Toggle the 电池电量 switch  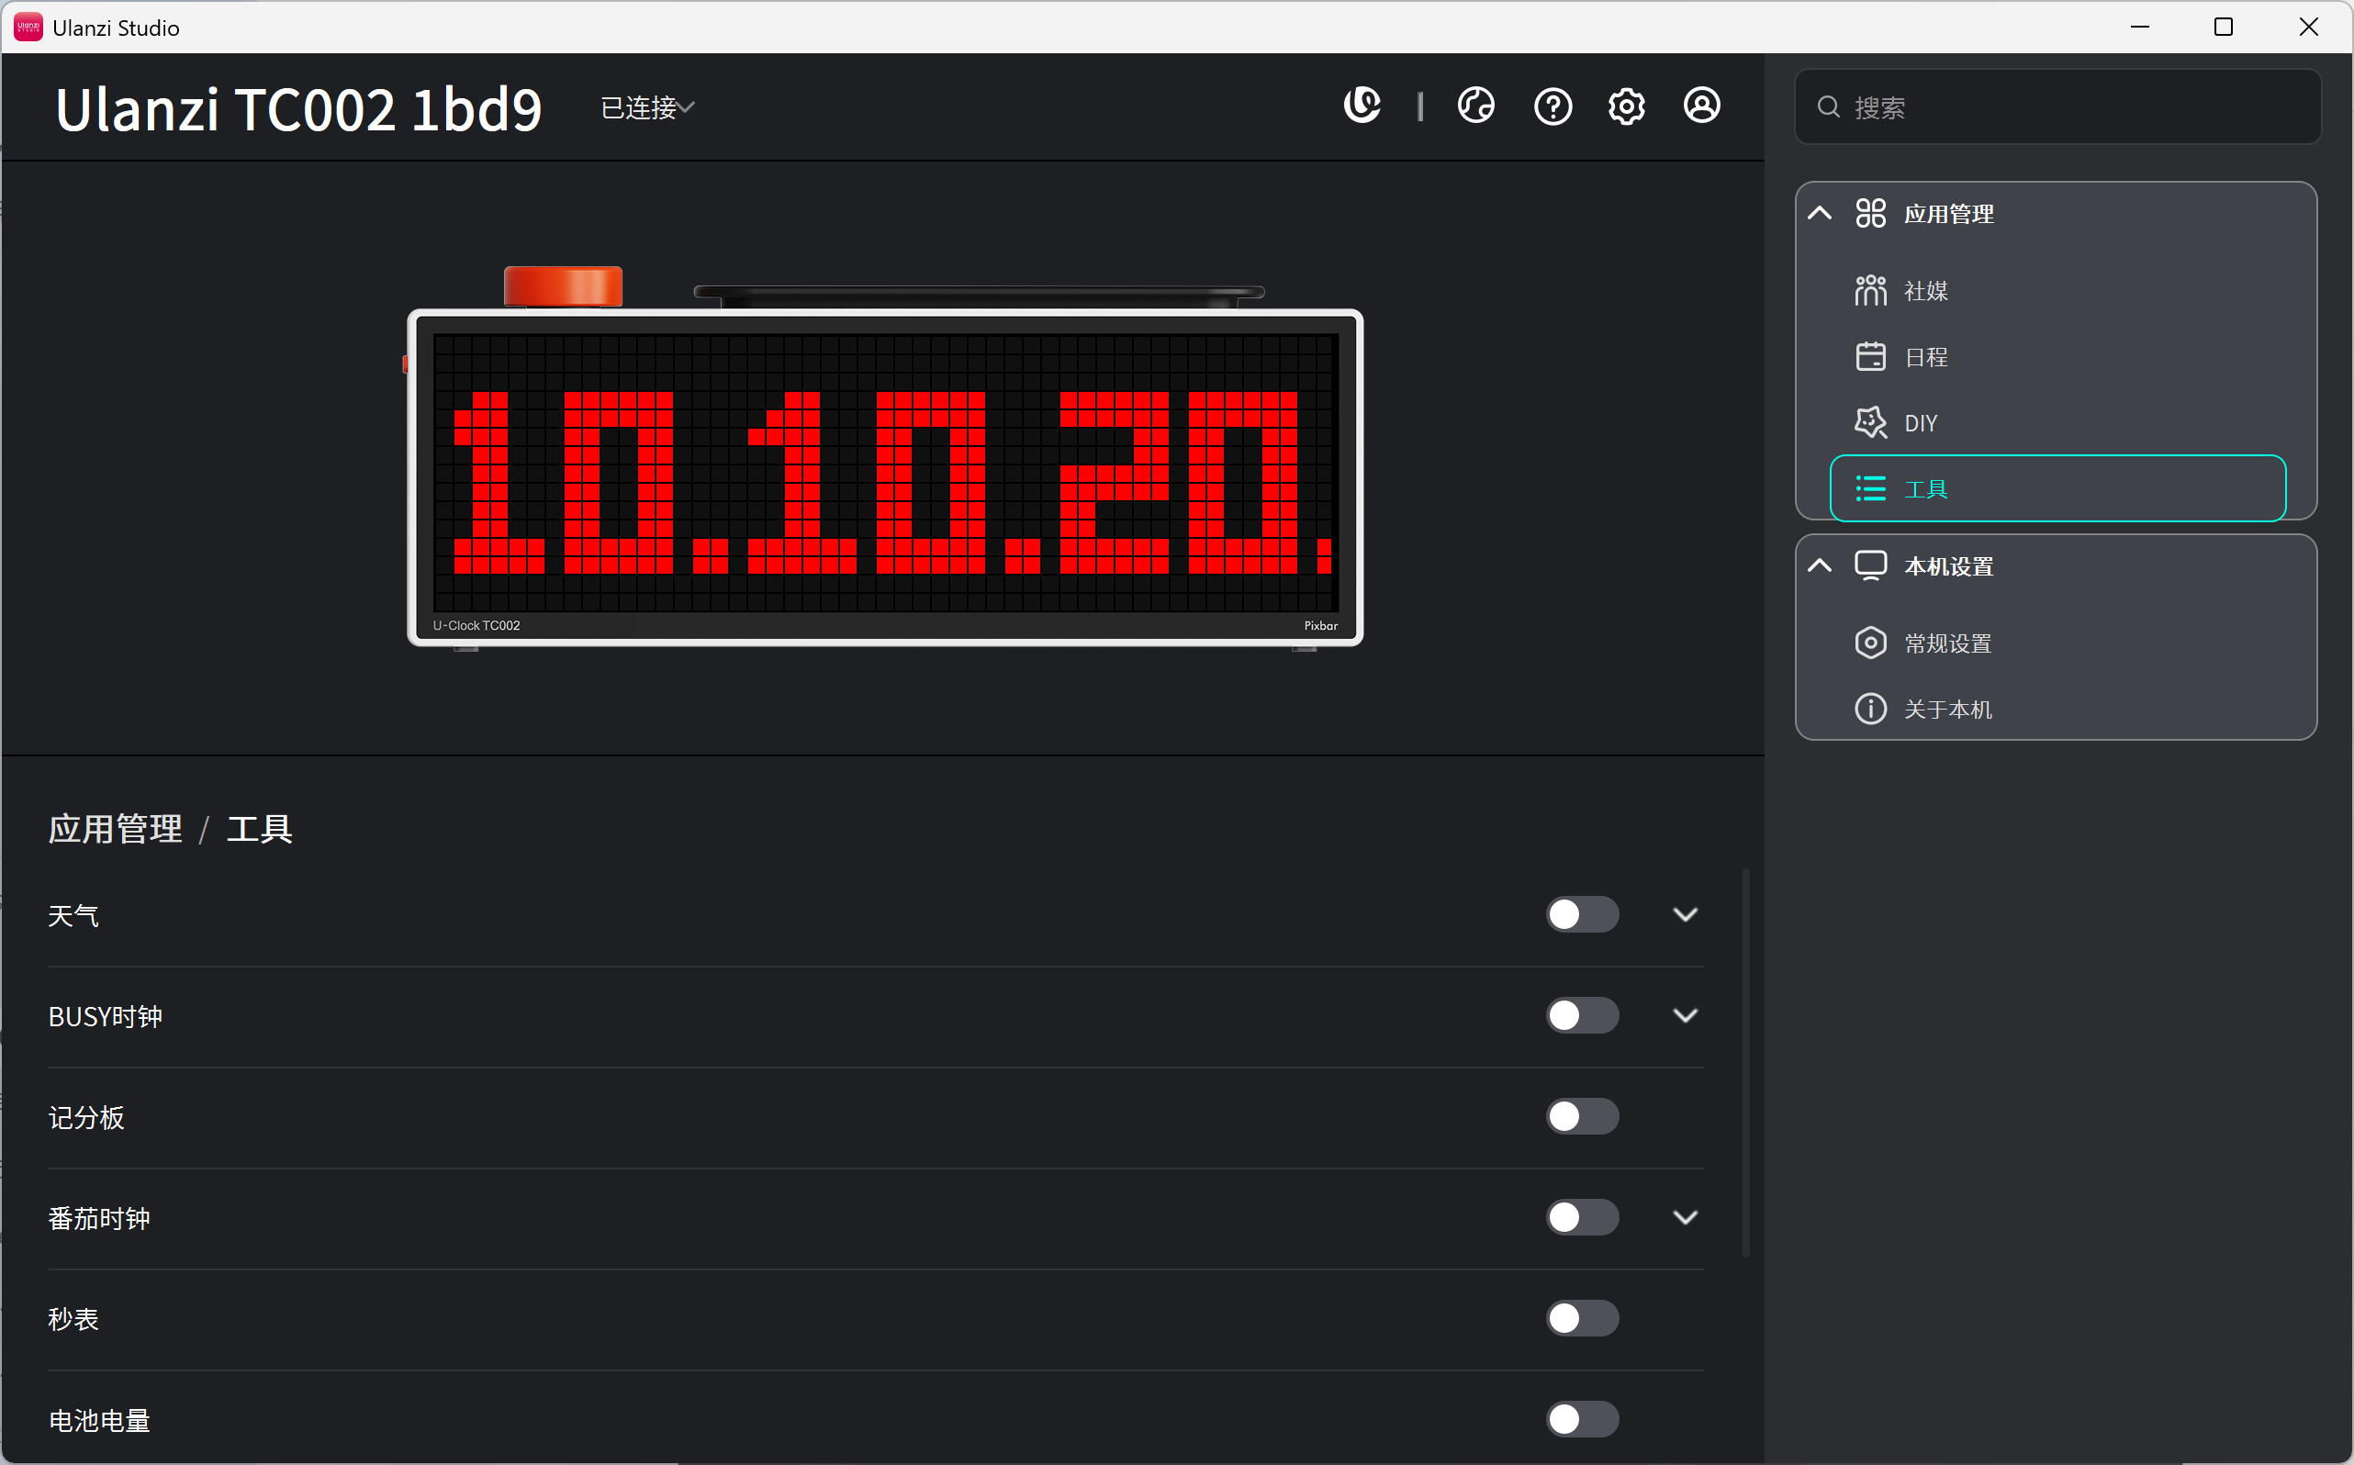click(1582, 1419)
